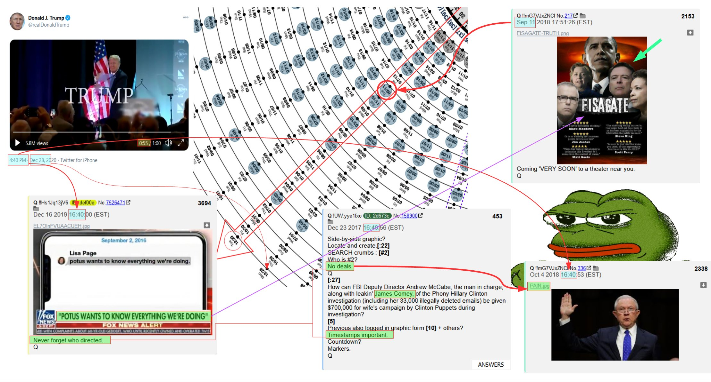Open post No. 336 link
The width and height of the screenshot is (711, 382).
coord(582,268)
